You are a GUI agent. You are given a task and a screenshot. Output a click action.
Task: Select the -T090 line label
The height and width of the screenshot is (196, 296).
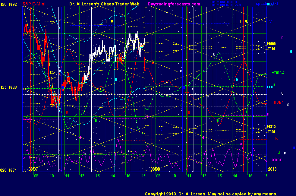click(271, 132)
